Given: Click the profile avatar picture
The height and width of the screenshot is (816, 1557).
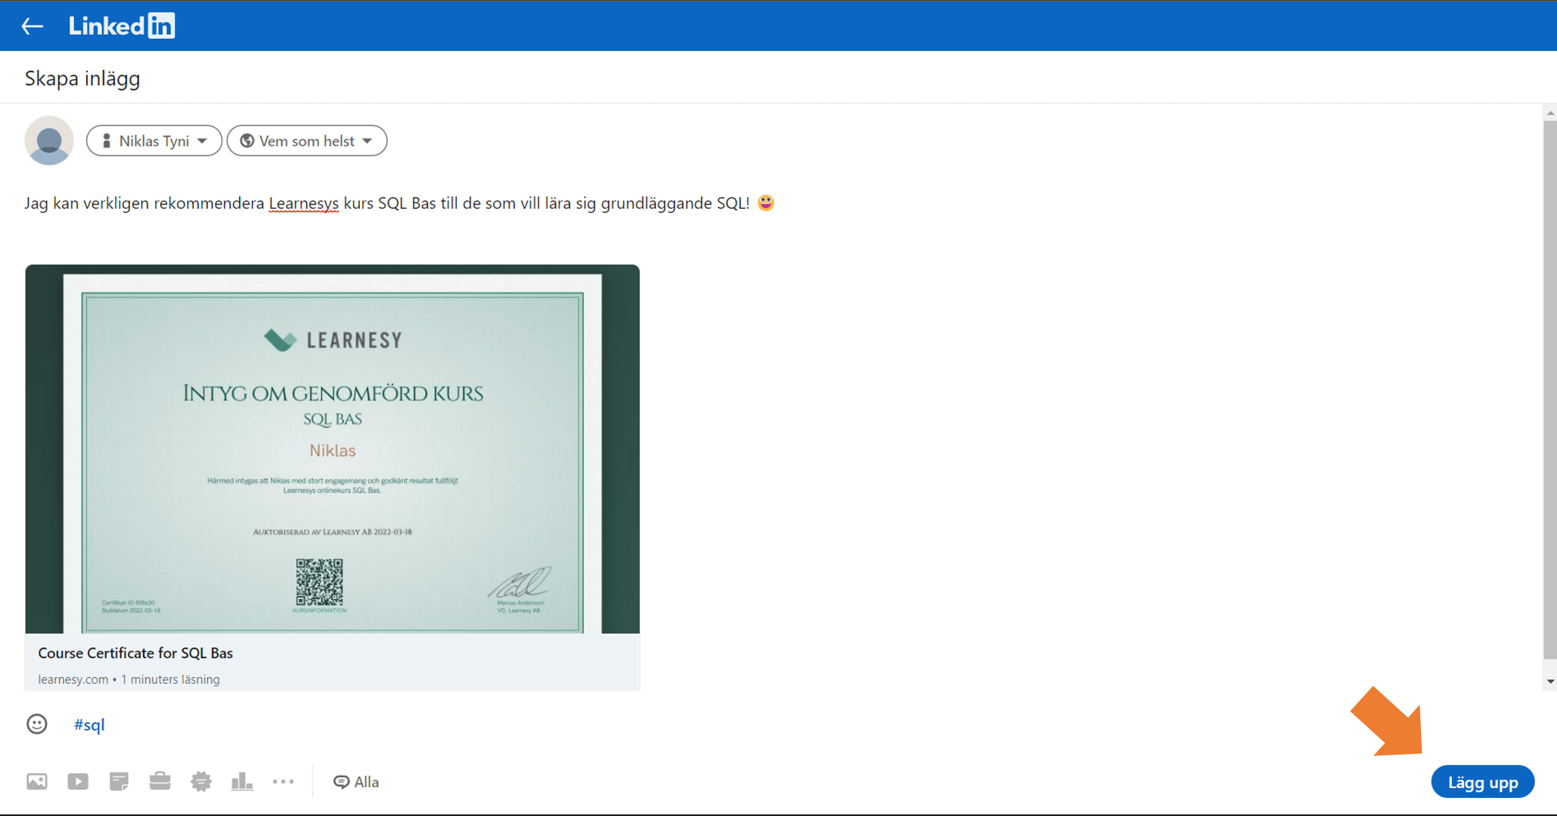Looking at the screenshot, I should [x=49, y=140].
